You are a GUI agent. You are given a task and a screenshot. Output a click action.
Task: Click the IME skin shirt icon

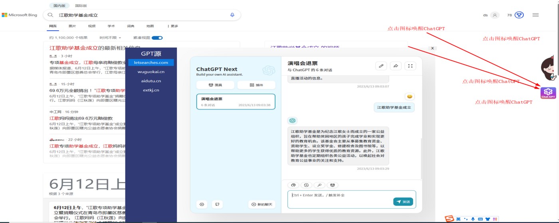[488, 219]
